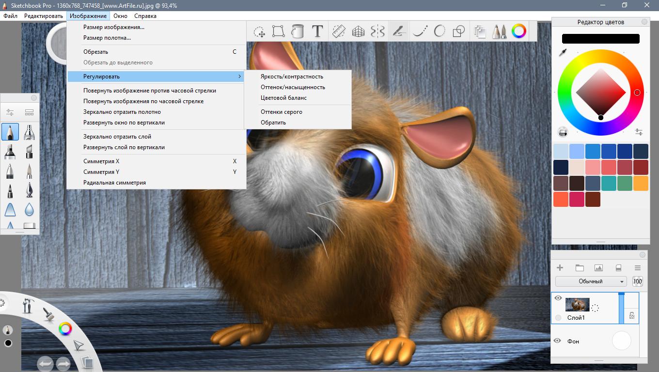Pick the eyedropper in Color Editor
The width and height of the screenshot is (659, 372).
(563, 52)
